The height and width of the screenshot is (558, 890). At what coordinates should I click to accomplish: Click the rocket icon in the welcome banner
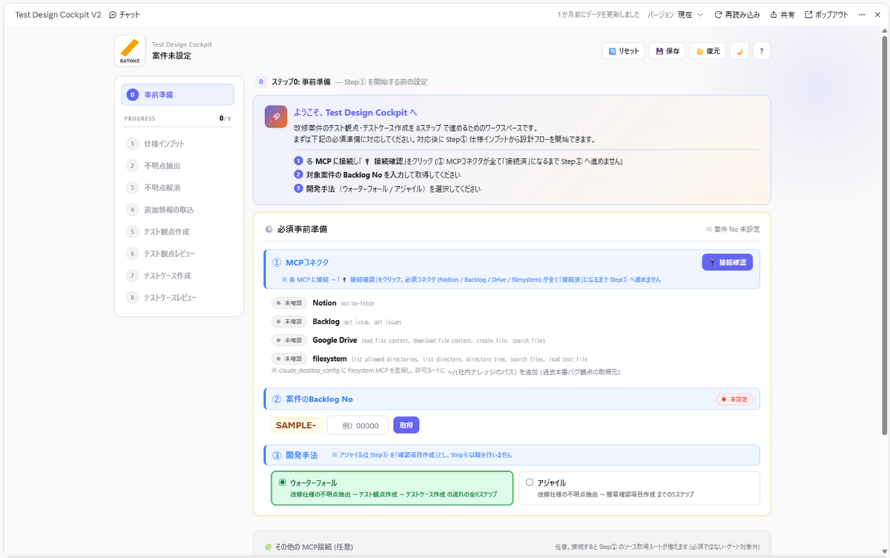coord(276,117)
